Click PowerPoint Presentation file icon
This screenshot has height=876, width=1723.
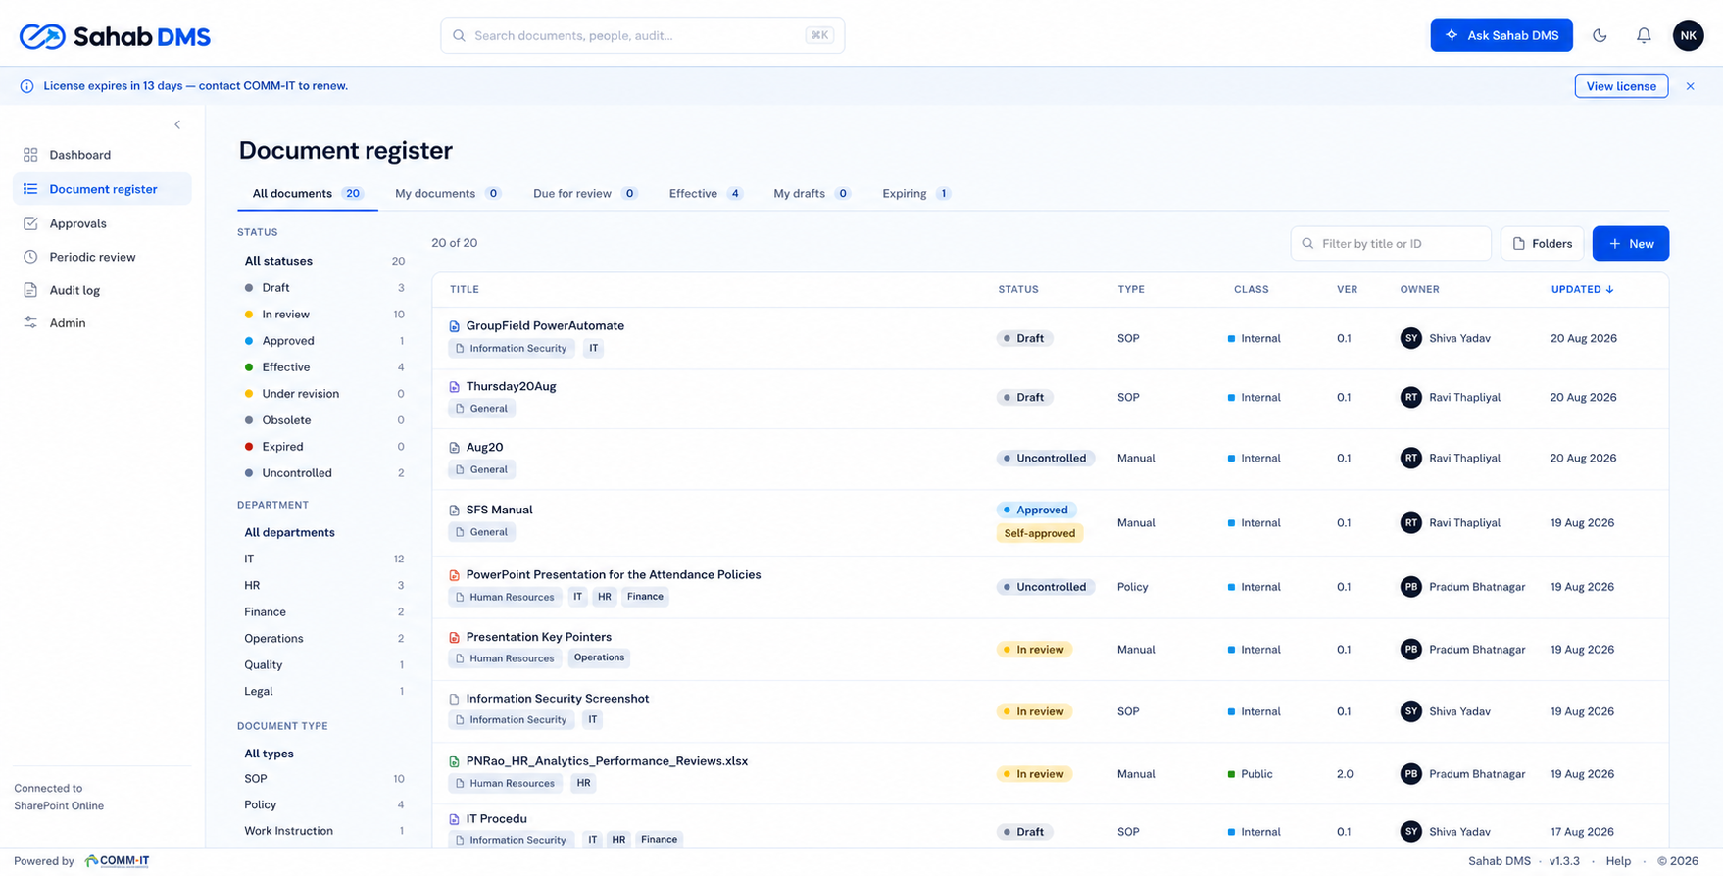click(454, 575)
